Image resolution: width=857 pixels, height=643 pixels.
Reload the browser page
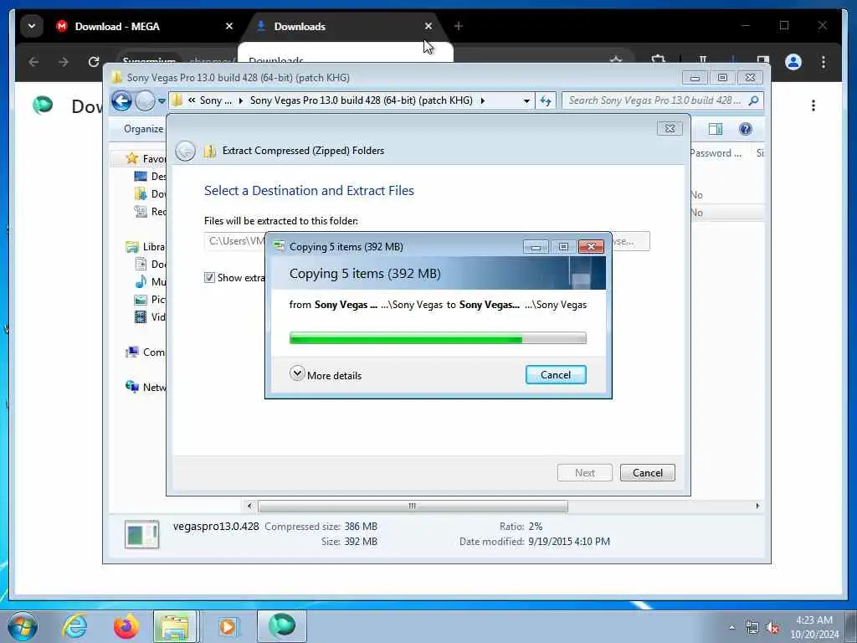[94, 62]
